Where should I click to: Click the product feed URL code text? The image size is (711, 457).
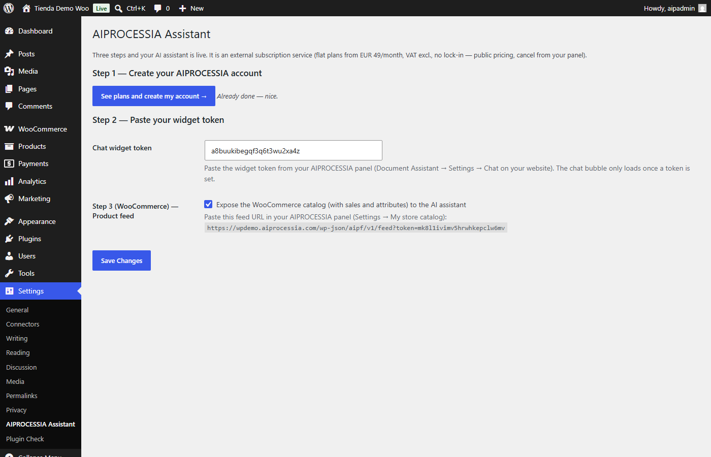tap(356, 228)
